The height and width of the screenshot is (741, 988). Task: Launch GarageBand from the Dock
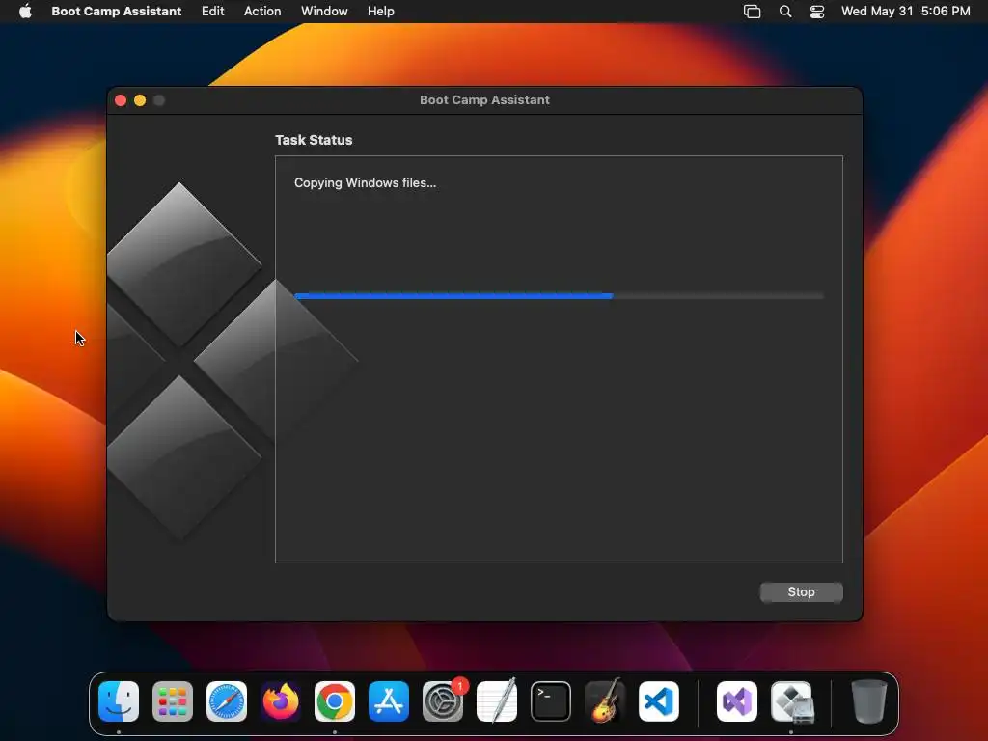click(x=605, y=701)
